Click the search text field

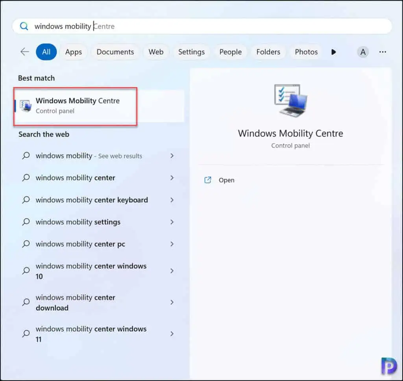pos(202,26)
